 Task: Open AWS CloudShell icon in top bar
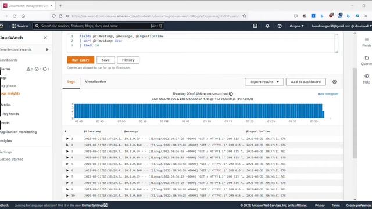click(255, 26)
